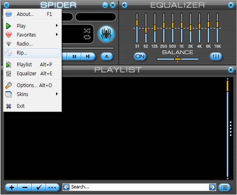Viewport: 237px width, 195px height.
Task: Toggle shuffle mode icon
Action: pyautogui.click(x=87, y=31)
